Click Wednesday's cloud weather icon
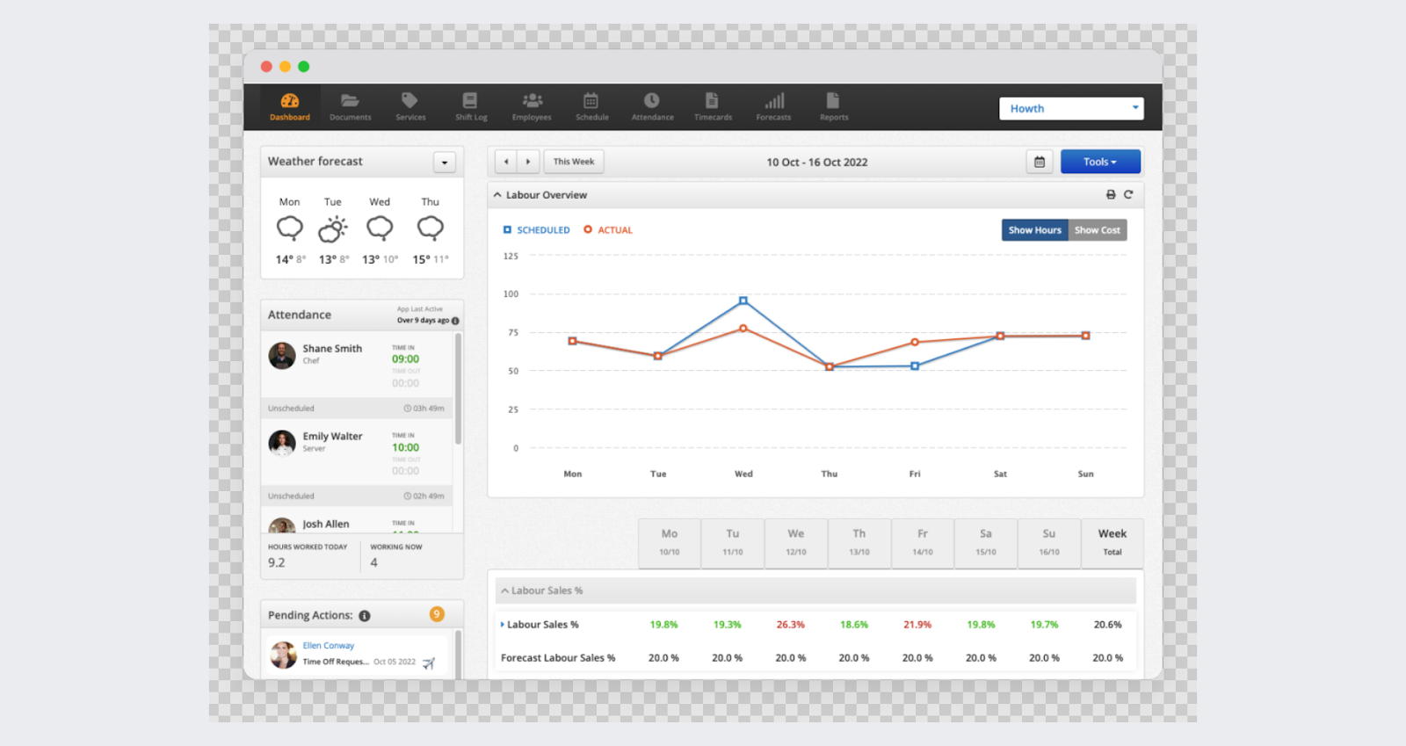This screenshot has width=1406, height=746. [380, 228]
